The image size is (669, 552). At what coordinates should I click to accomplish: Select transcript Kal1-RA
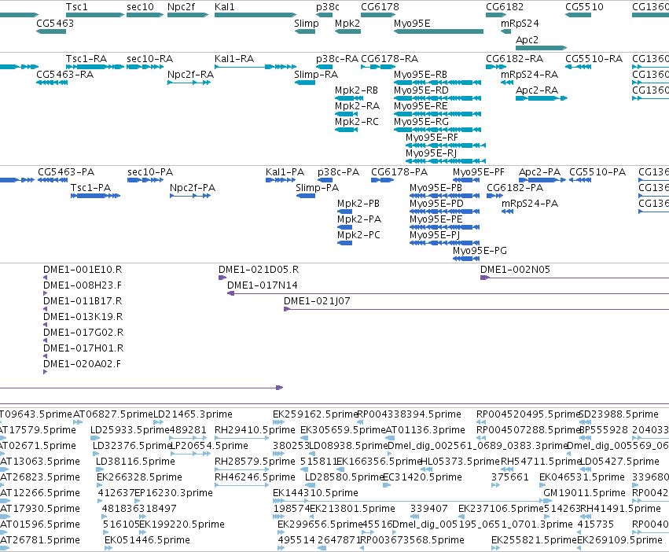tap(234, 58)
